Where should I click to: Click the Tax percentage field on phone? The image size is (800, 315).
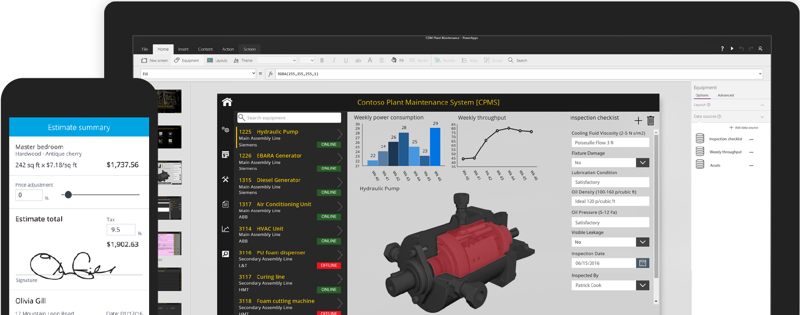121,230
